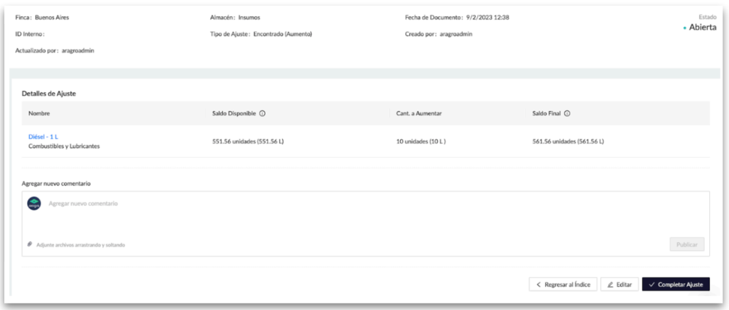Click the Regresar al Índice button
Screen dimensions: 729x310
coord(562,284)
